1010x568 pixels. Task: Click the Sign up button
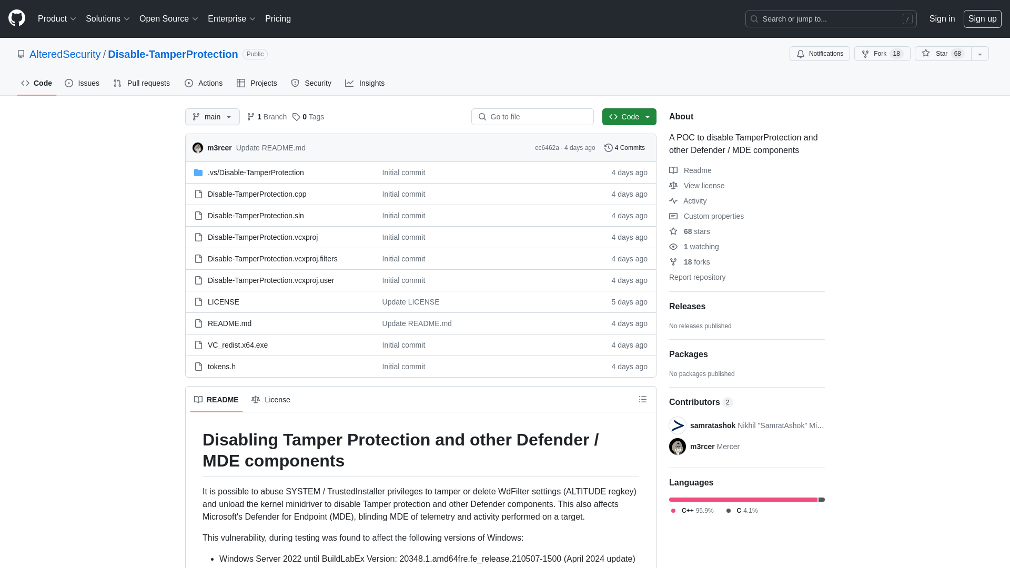tap(983, 19)
